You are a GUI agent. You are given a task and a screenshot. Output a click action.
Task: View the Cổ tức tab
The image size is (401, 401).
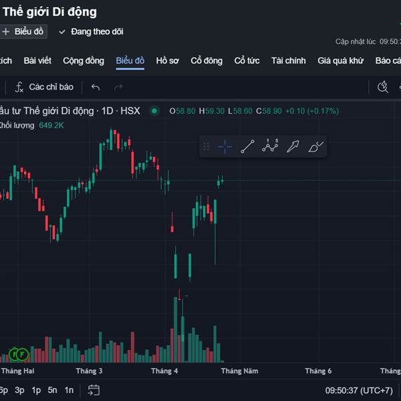(x=247, y=61)
